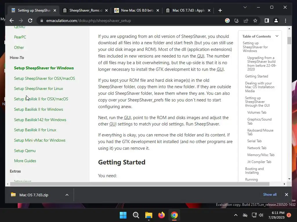Screen dimensions: 297x222
Task: Open File Explorer from taskbar
Action: pos(149,215)
